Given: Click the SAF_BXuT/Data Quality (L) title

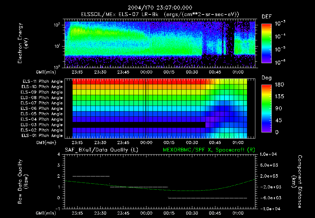Looking at the screenshot, I should click(x=102, y=150).
